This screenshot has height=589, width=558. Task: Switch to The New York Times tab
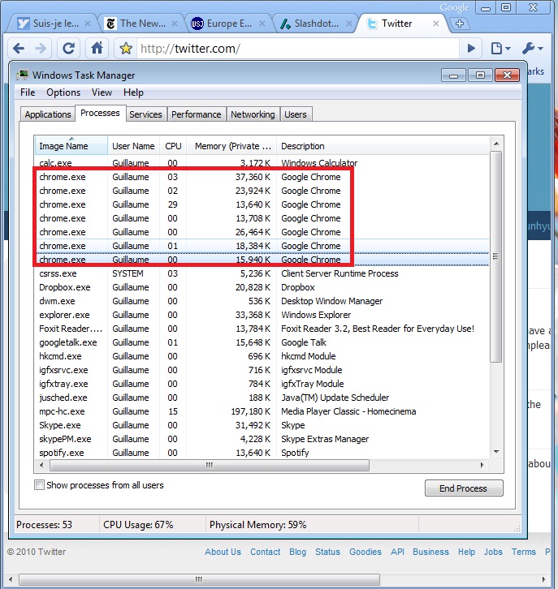click(140, 24)
